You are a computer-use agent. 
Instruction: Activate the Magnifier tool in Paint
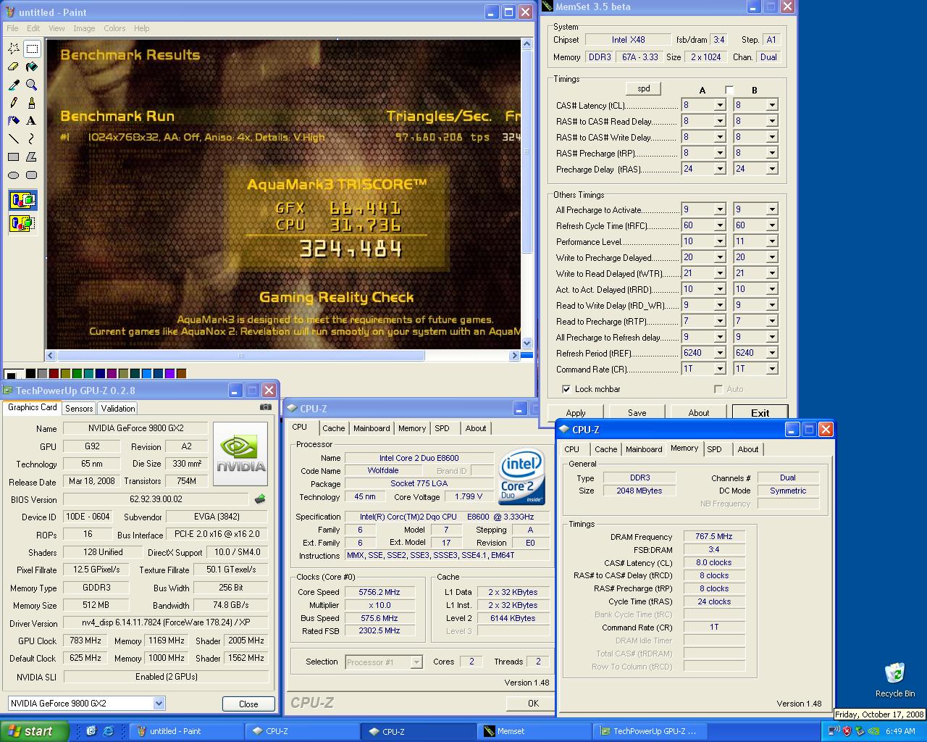tap(32, 85)
